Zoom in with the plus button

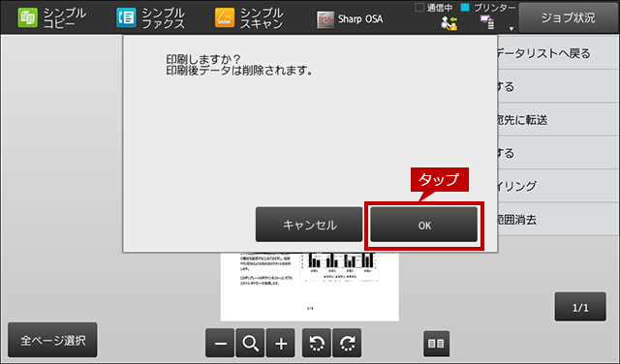pyautogui.click(x=281, y=343)
